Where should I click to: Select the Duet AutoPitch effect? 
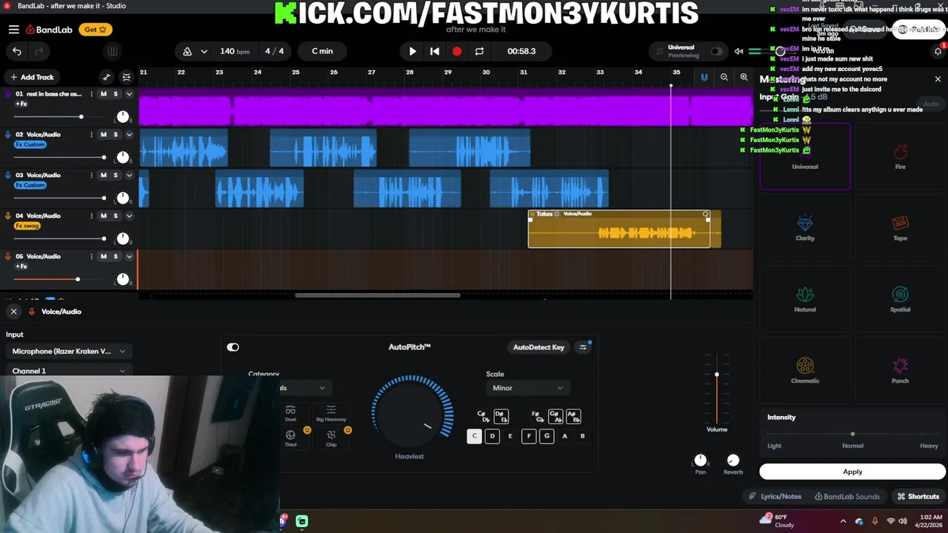click(290, 413)
